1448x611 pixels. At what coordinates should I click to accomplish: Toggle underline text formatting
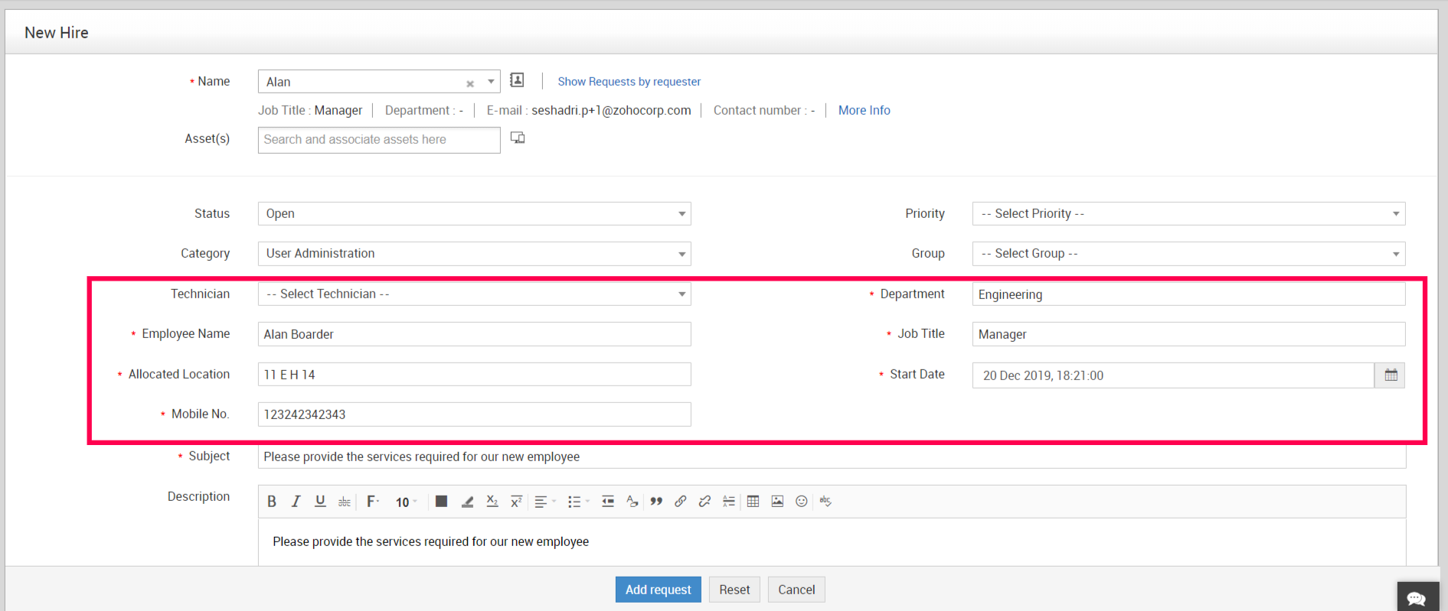[320, 502]
